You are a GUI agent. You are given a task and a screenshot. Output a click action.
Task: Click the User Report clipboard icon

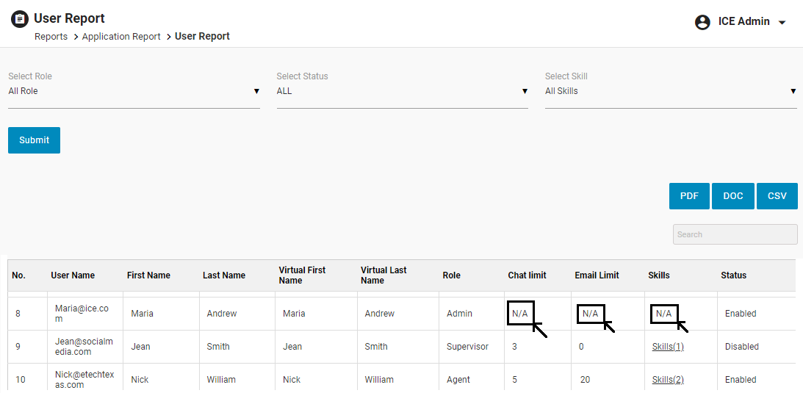point(20,19)
